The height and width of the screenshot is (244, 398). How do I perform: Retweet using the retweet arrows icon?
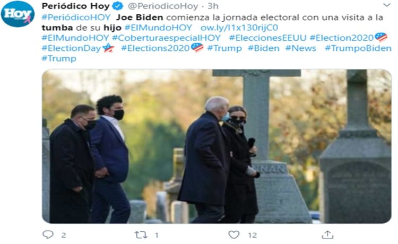(141, 235)
